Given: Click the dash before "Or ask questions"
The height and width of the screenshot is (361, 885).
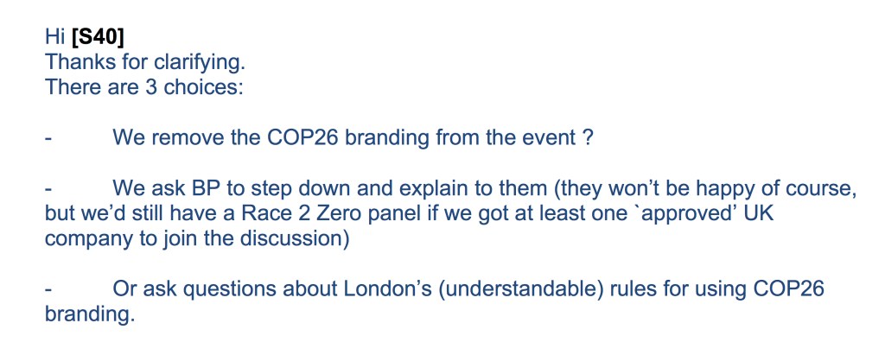Looking at the screenshot, I should tap(48, 288).
